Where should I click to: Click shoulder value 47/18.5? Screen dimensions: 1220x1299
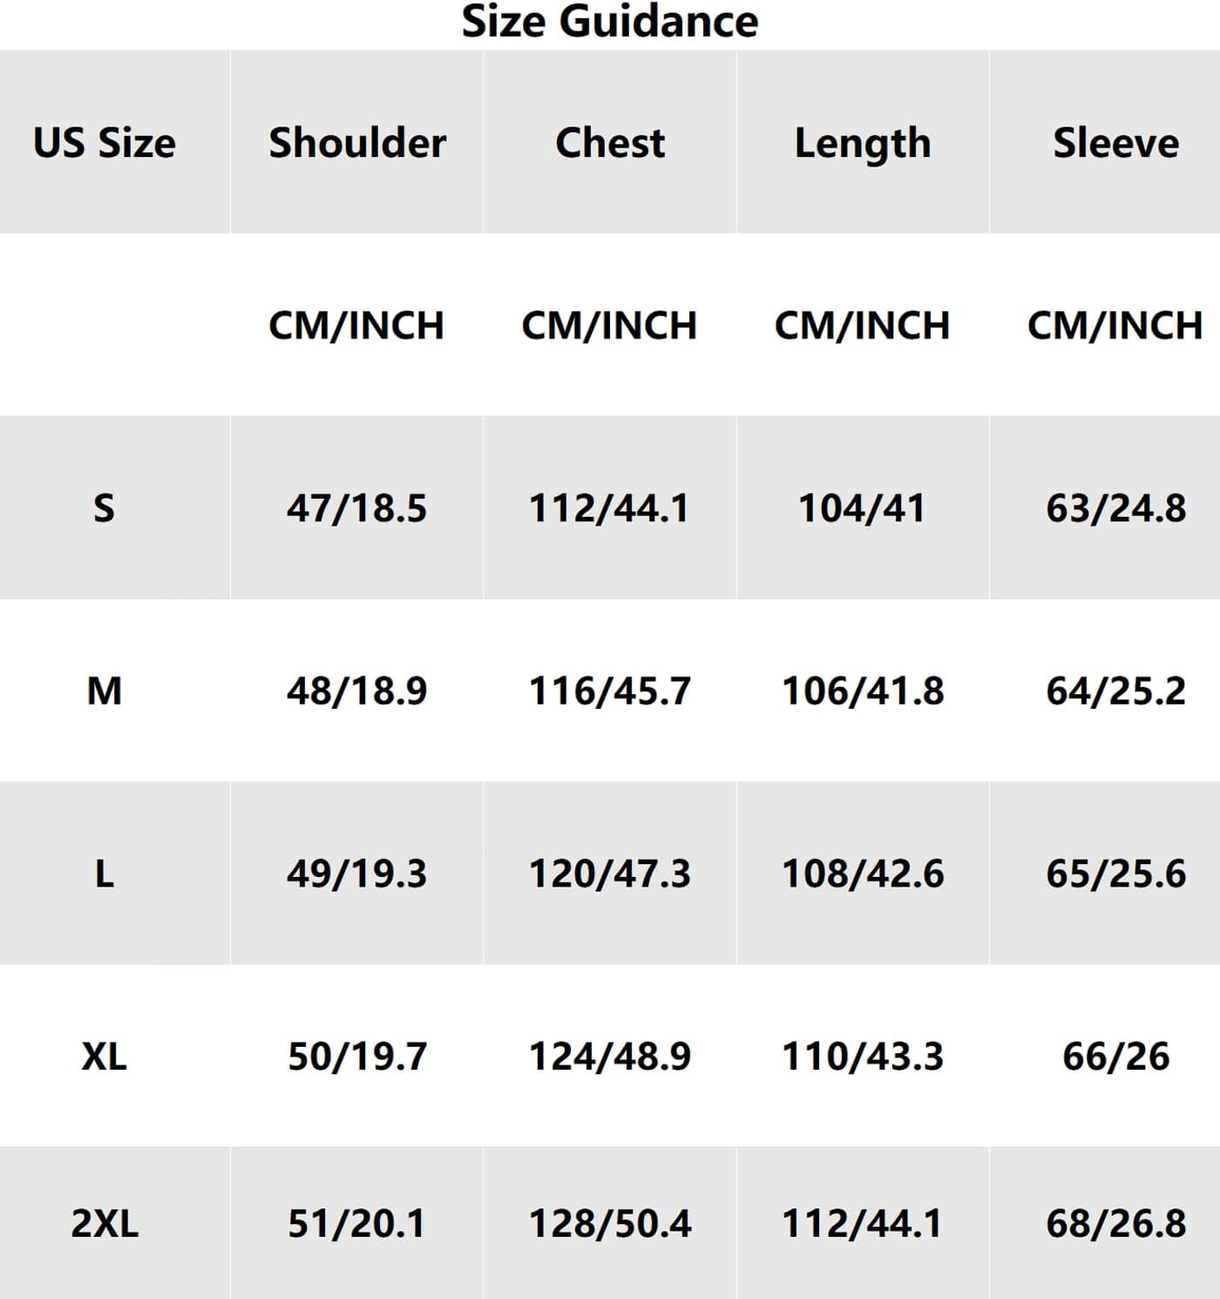pyautogui.click(x=357, y=507)
